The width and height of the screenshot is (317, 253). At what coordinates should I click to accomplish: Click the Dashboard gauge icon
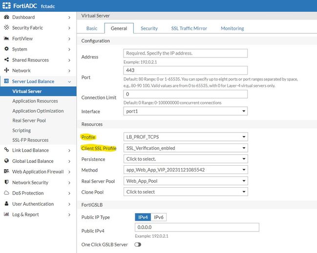(6, 17)
